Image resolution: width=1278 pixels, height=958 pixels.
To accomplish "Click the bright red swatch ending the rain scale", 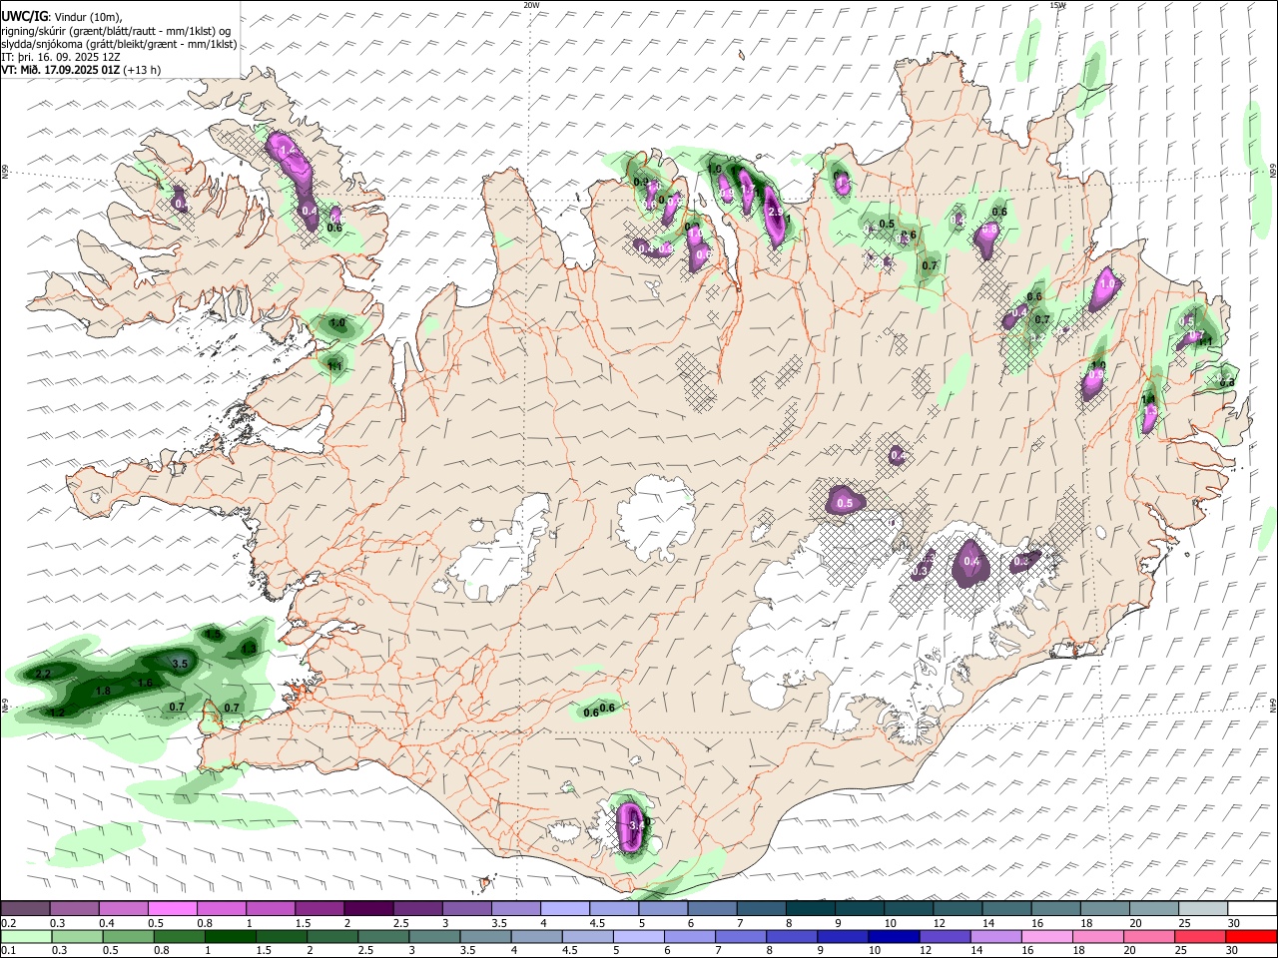I will 1250,937.
